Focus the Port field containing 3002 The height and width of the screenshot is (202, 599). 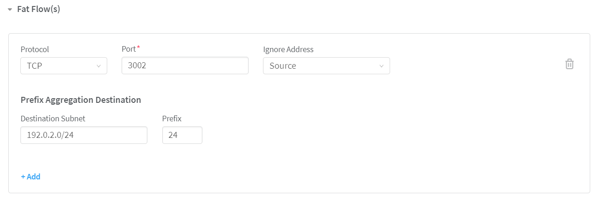tap(185, 66)
